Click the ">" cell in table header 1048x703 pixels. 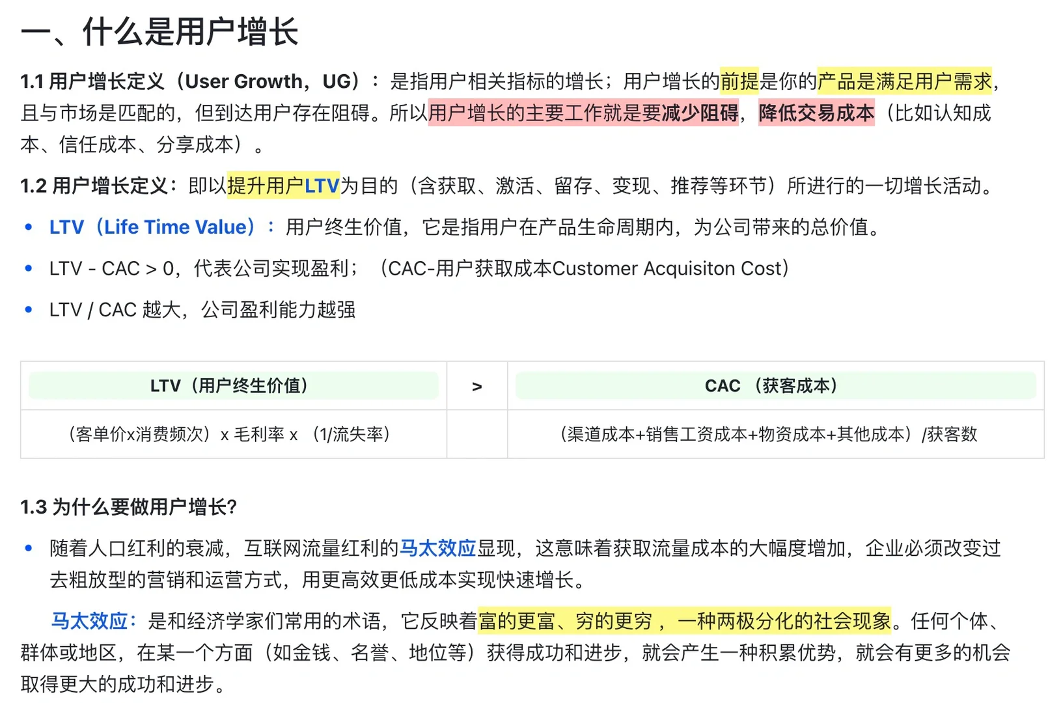pyautogui.click(x=477, y=387)
